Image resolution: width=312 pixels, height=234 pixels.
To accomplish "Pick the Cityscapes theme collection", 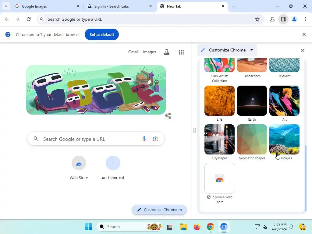I will [219, 142].
